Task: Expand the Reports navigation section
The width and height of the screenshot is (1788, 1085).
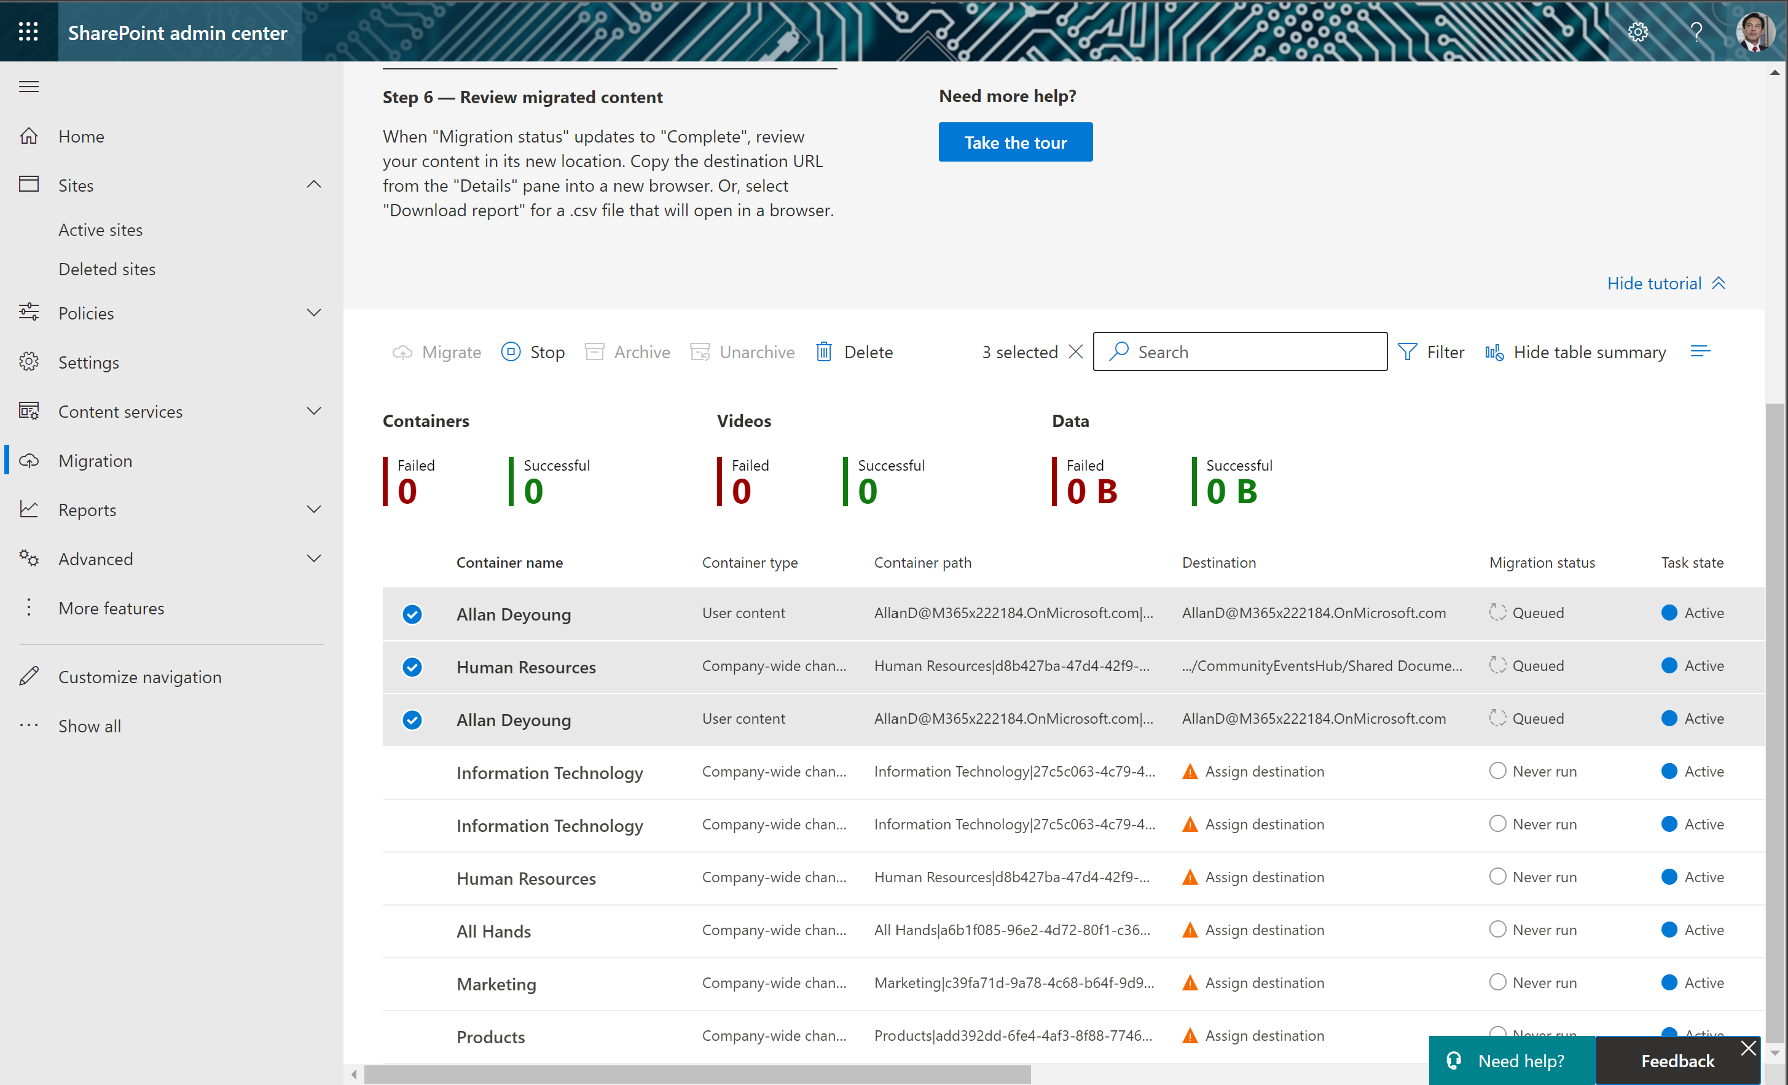Action: [x=313, y=509]
